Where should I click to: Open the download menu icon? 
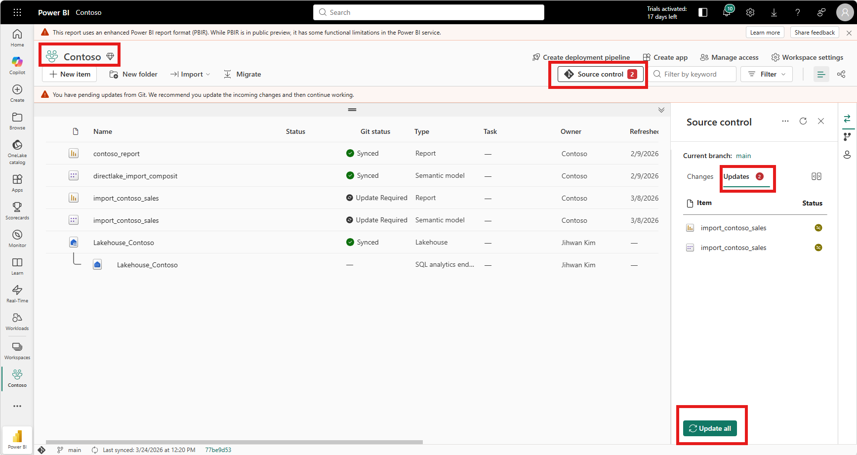[774, 12]
